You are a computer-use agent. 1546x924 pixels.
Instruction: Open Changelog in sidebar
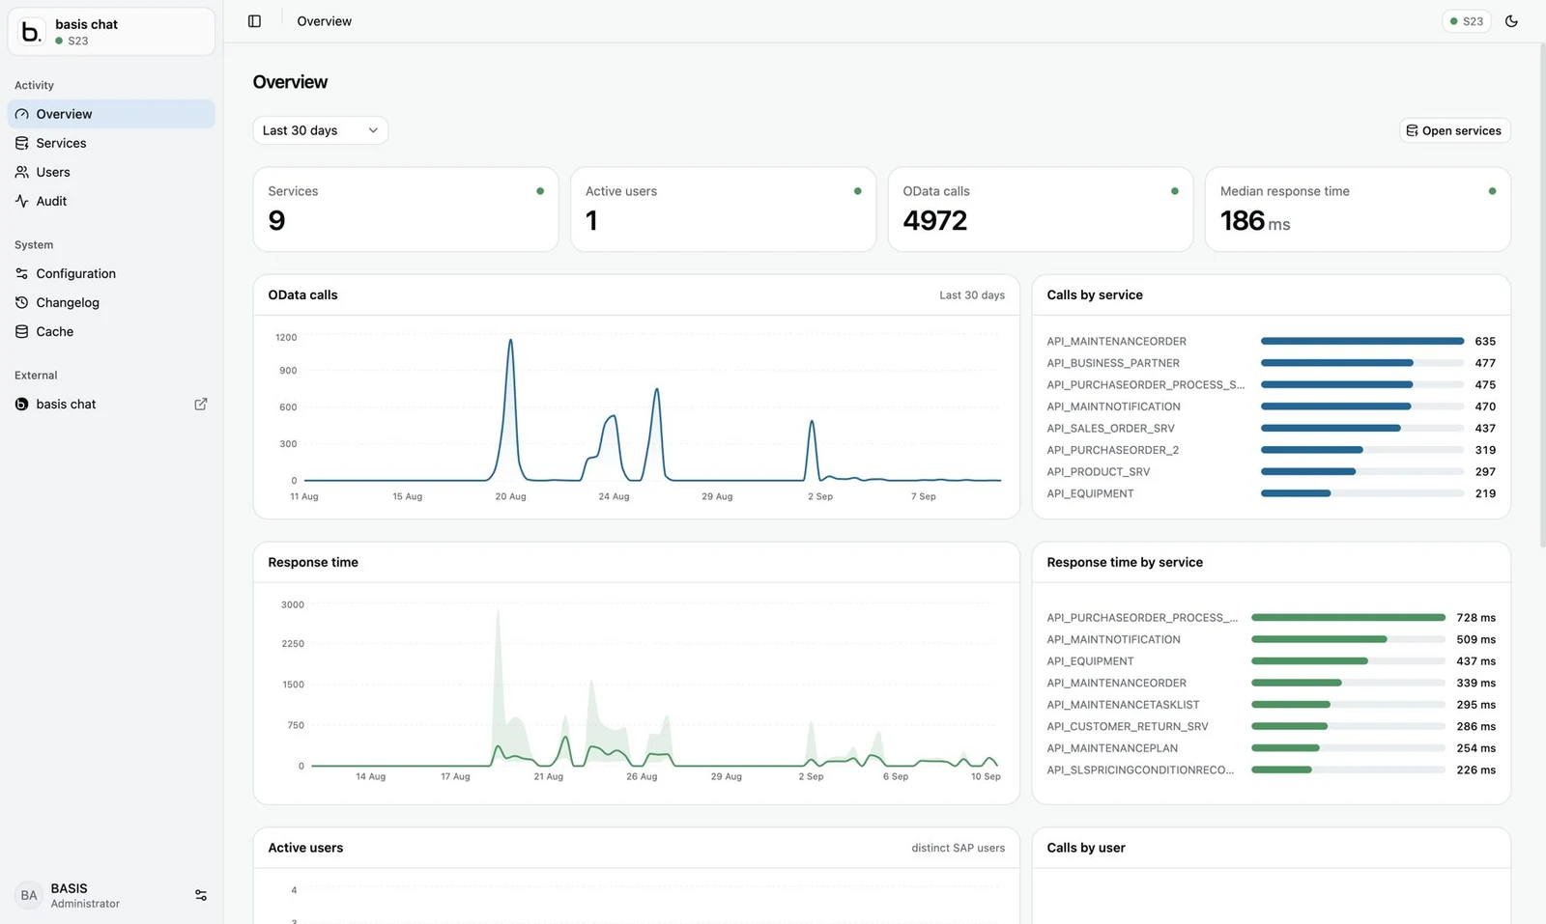[x=111, y=302]
